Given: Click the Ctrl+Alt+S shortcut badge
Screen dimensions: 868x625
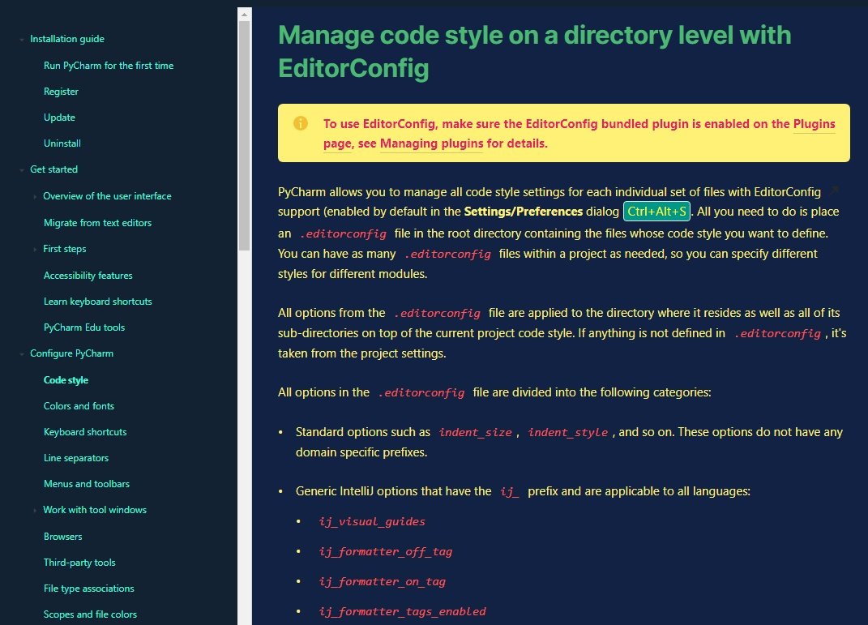Looking at the screenshot, I should (x=656, y=211).
